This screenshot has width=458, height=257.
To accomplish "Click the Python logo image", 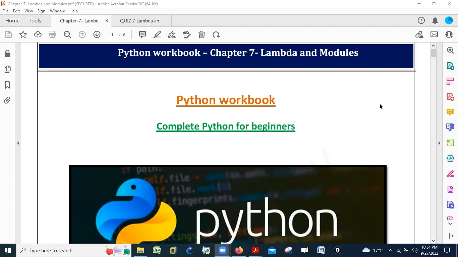I will tap(228, 204).
